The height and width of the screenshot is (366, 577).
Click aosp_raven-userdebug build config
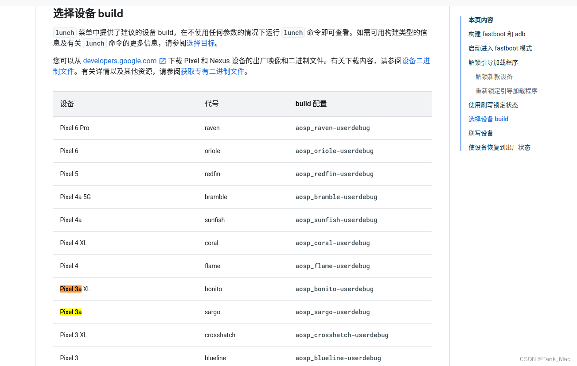[x=333, y=128]
